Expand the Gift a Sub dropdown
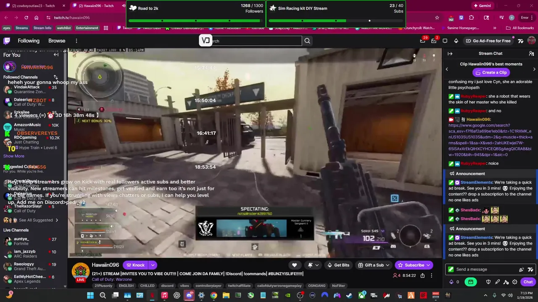Image resolution: width=538 pixels, height=302 pixels. point(388,265)
